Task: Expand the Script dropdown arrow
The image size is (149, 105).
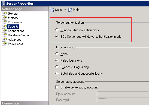Action: point(65,10)
